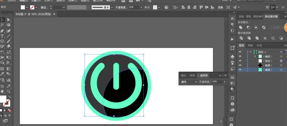Select the Shape Builder tool
This screenshot has height=126, width=287.
coord(2,63)
